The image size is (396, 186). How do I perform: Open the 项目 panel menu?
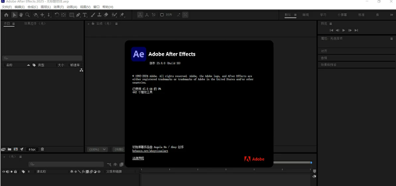click(x=14, y=24)
